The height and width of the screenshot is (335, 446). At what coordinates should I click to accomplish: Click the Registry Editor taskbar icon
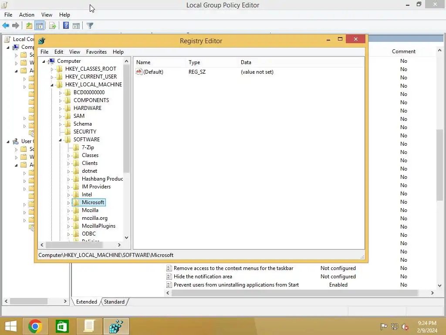(x=116, y=326)
